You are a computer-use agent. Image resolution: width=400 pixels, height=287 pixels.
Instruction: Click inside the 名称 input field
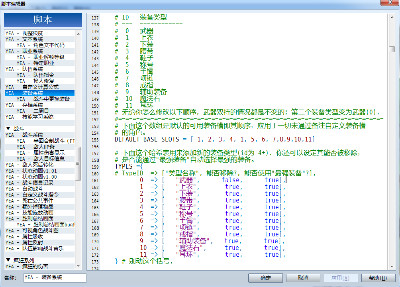pyautogui.click(x=55, y=277)
